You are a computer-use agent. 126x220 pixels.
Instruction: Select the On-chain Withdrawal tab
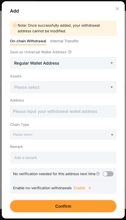click(28, 41)
